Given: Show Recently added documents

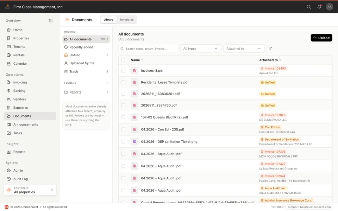Looking at the screenshot, I should coord(86,47).
